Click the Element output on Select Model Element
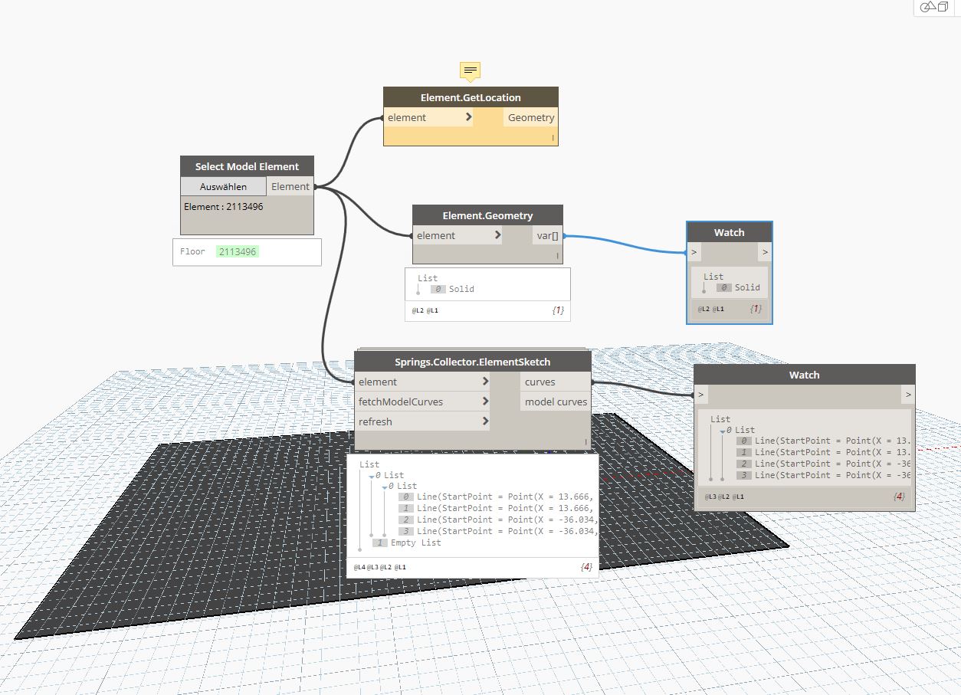 coord(290,185)
